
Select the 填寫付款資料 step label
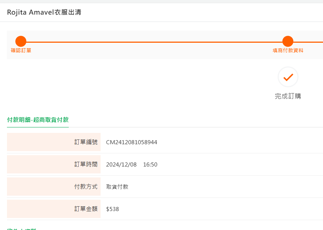pos(288,50)
